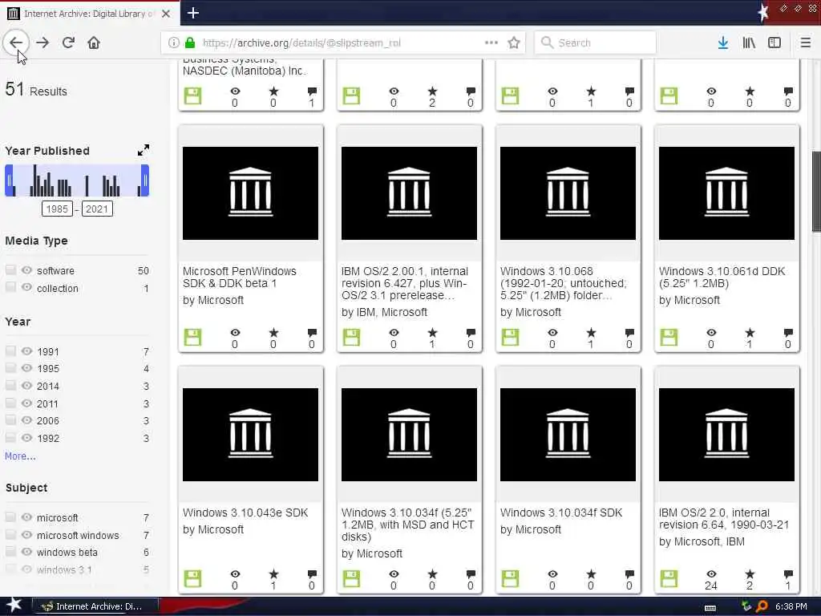Click floppy icon on Windows 3.10.043e SDK card
The image size is (821, 616).
click(192, 579)
